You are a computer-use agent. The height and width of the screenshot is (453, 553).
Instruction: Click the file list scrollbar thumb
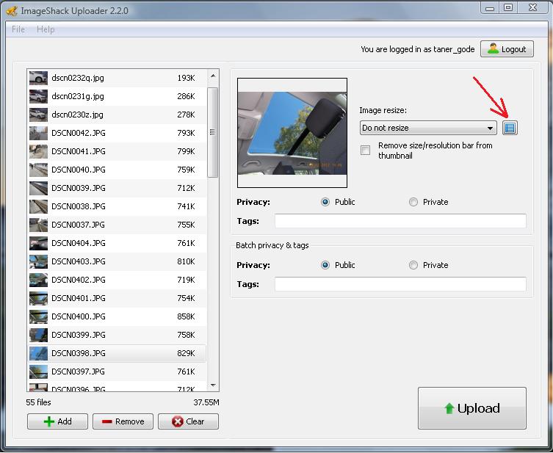point(213,133)
